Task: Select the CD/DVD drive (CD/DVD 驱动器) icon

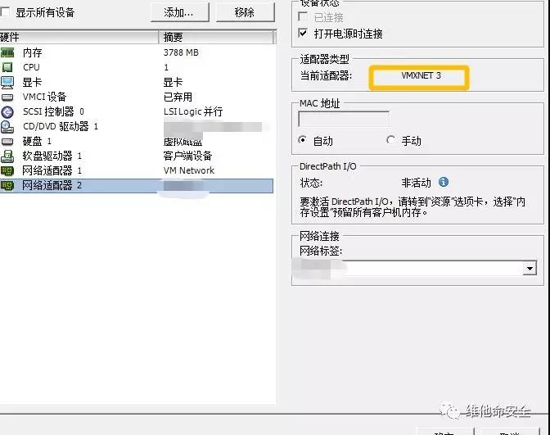Action: (7, 126)
